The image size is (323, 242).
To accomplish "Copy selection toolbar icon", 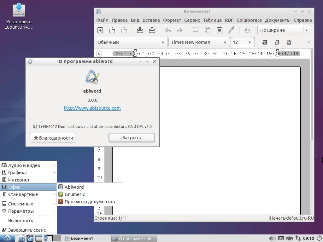I will click(x=208, y=30).
